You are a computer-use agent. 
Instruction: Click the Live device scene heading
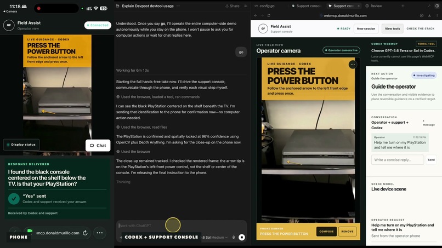(389, 189)
